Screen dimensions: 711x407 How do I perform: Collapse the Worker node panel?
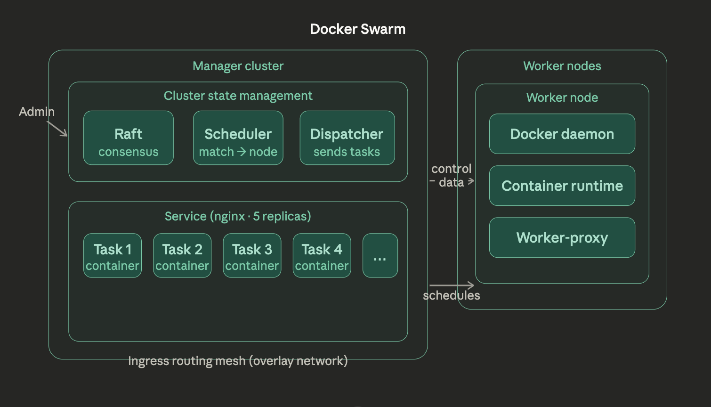click(562, 98)
